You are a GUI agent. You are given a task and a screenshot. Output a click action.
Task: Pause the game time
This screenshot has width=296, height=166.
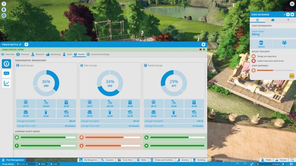click(291, 164)
